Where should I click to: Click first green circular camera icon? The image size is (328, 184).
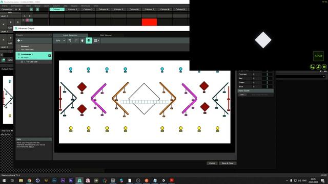312,67
